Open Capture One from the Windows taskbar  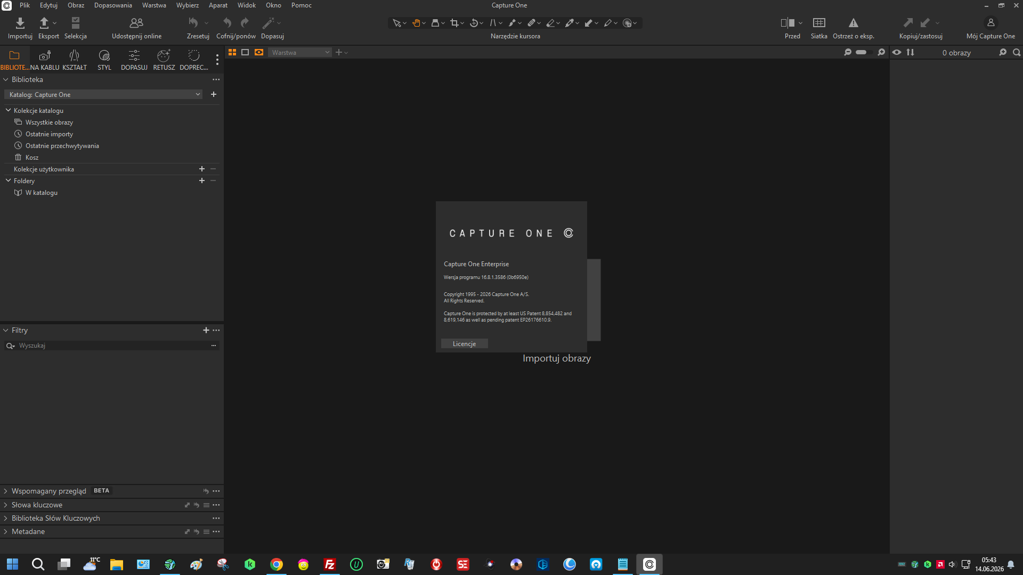[x=649, y=564]
